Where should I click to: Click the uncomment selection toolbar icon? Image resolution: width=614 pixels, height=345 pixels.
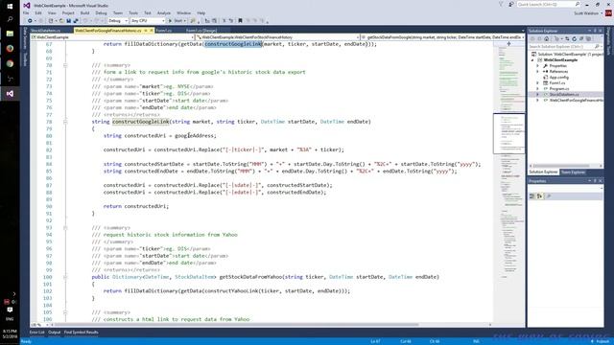point(231,21)
